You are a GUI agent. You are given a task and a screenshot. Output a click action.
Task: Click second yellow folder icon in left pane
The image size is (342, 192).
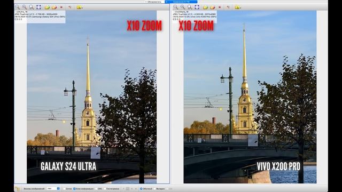(54, 7)
